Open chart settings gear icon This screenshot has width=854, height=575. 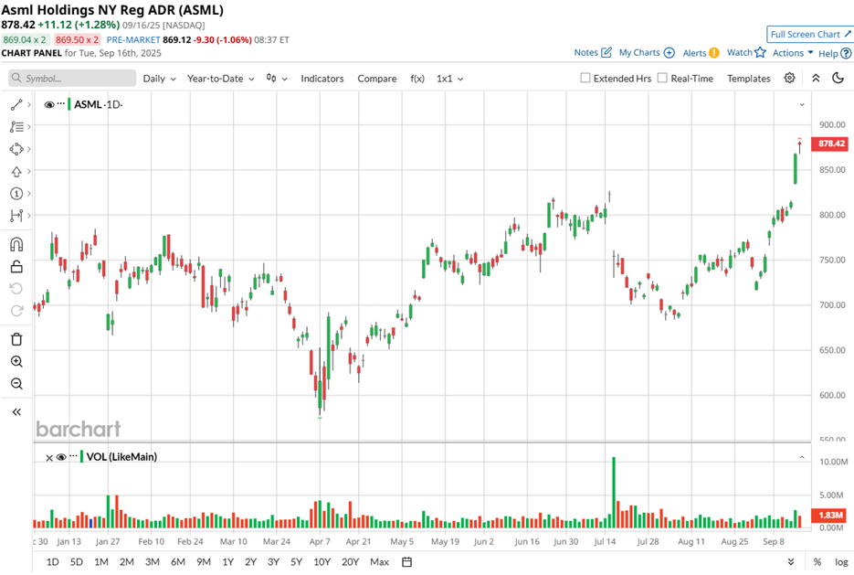click(x=789, y=78)
